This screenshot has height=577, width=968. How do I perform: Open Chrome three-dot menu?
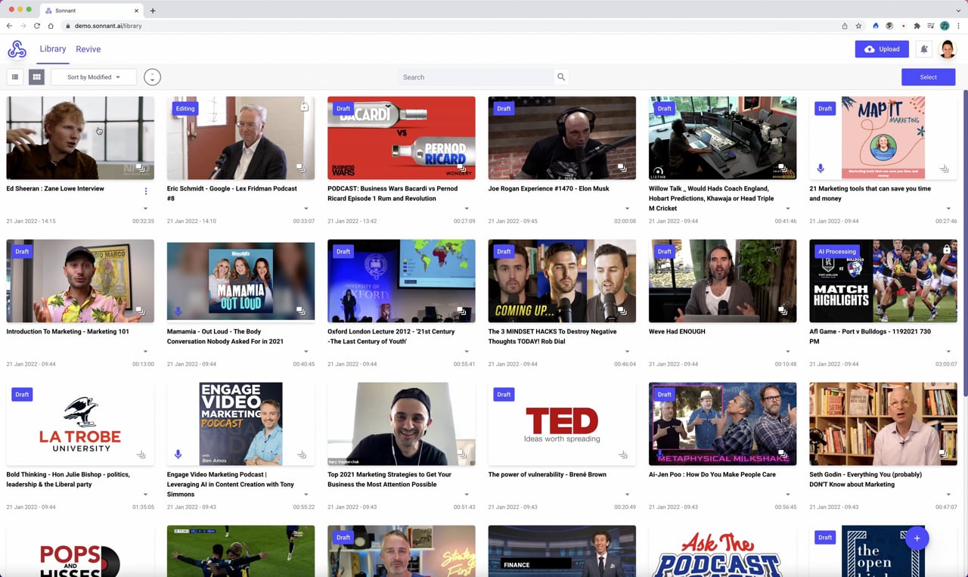click(x=959, y=26)
